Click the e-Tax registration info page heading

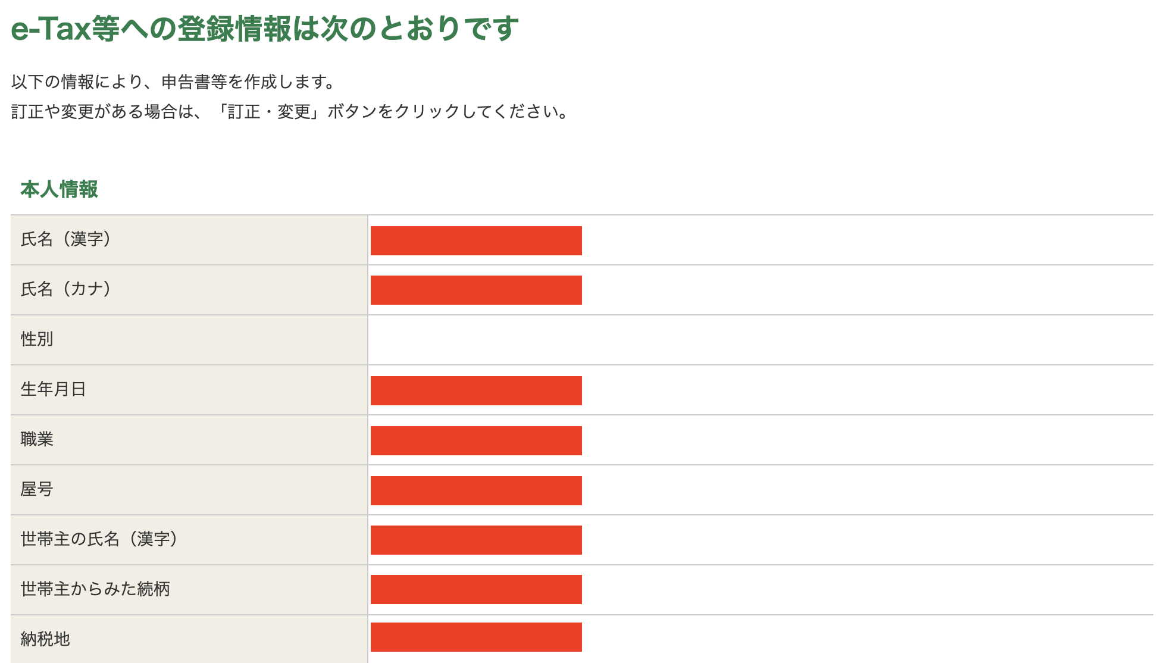[265, 29]
